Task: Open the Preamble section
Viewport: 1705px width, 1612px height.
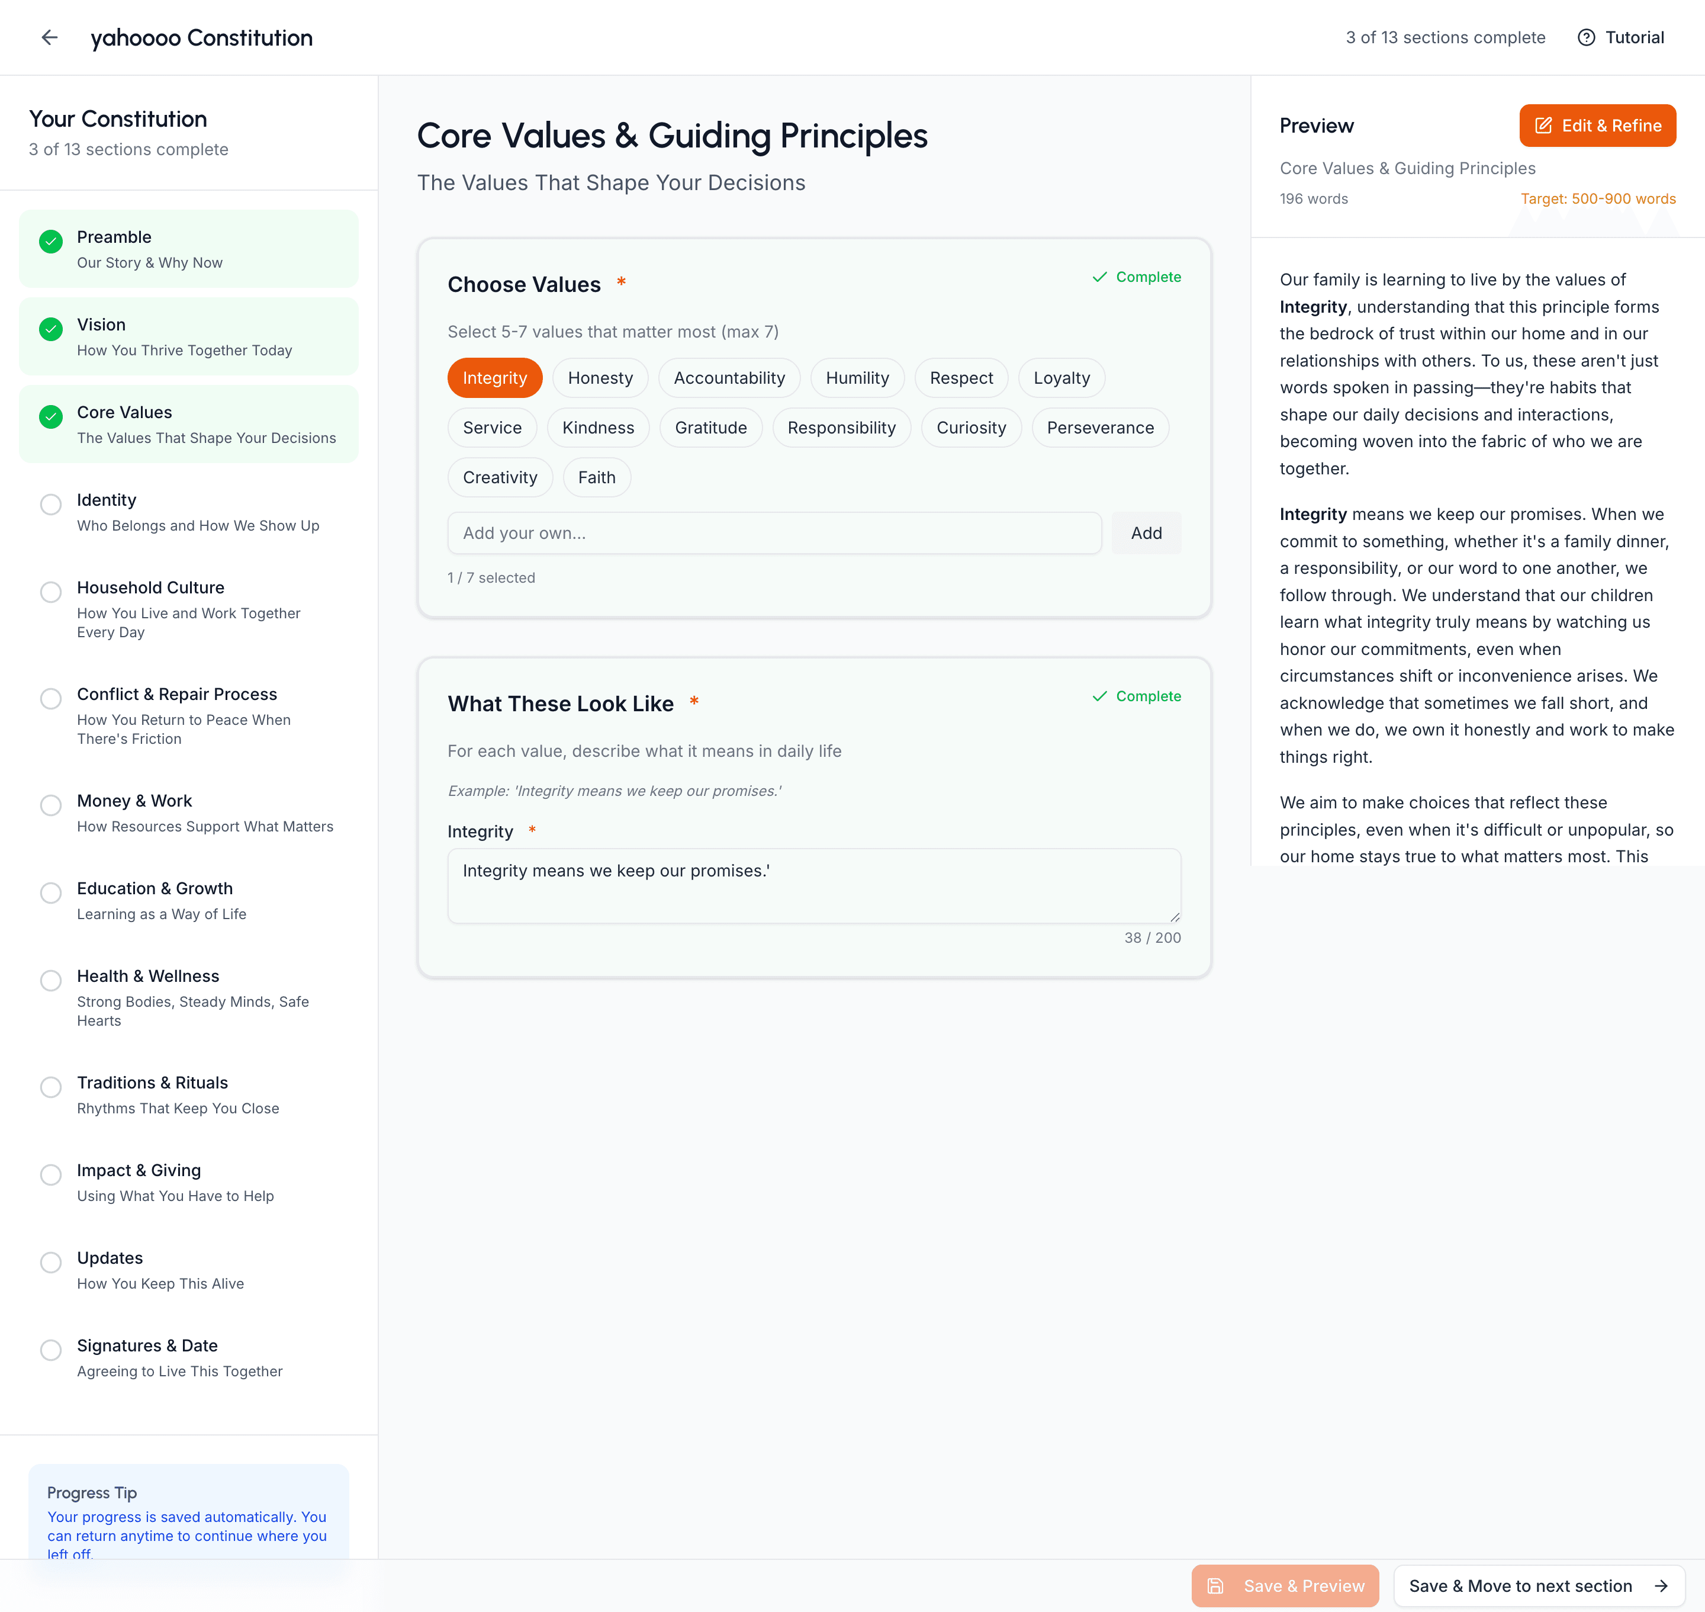Action: click(x=189, y=248)
